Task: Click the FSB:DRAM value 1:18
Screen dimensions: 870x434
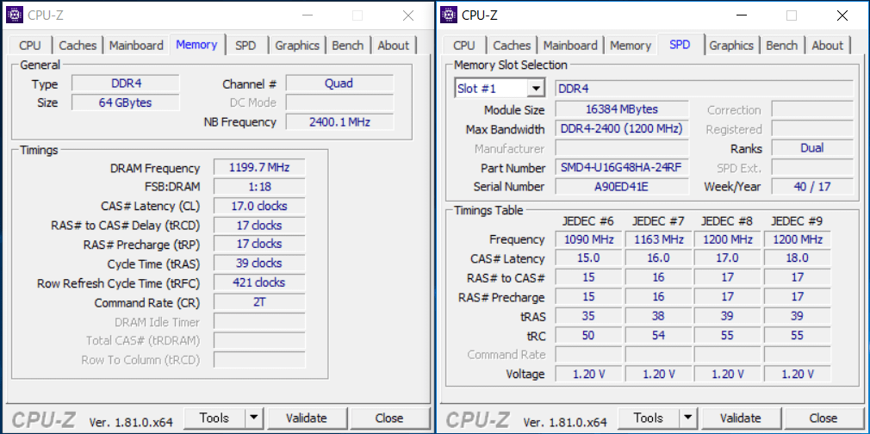Action: point(259,187)
